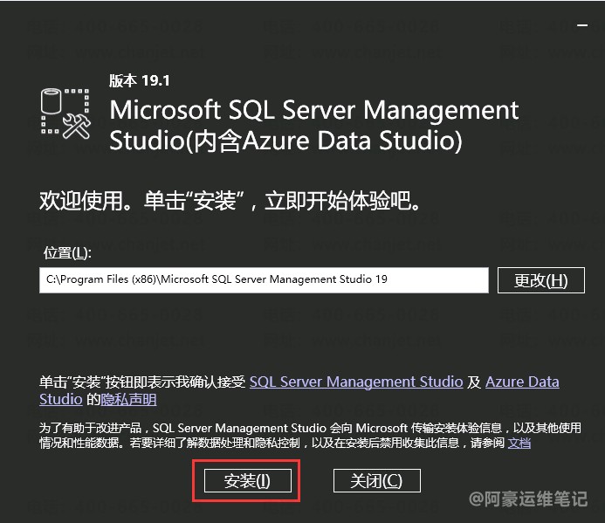Screen dimensions: 605x523
Task: Click the 位置(L): label
Action: [x=67, y=253]
